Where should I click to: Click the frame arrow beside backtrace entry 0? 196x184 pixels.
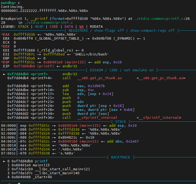[x=4, y=161]
